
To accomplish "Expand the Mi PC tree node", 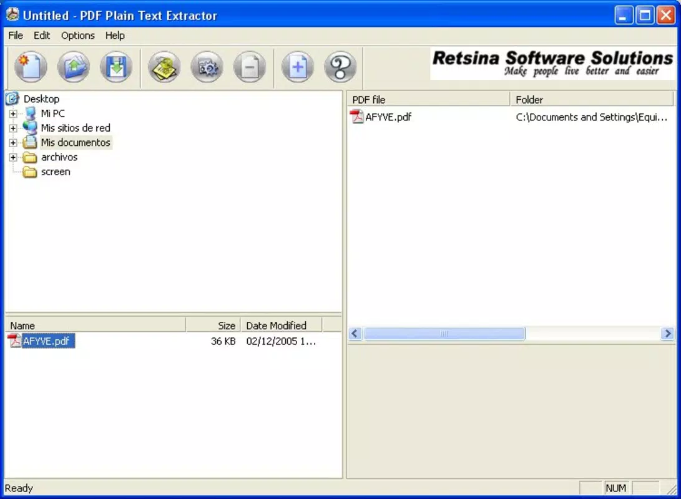I will (x=13, y=114).
